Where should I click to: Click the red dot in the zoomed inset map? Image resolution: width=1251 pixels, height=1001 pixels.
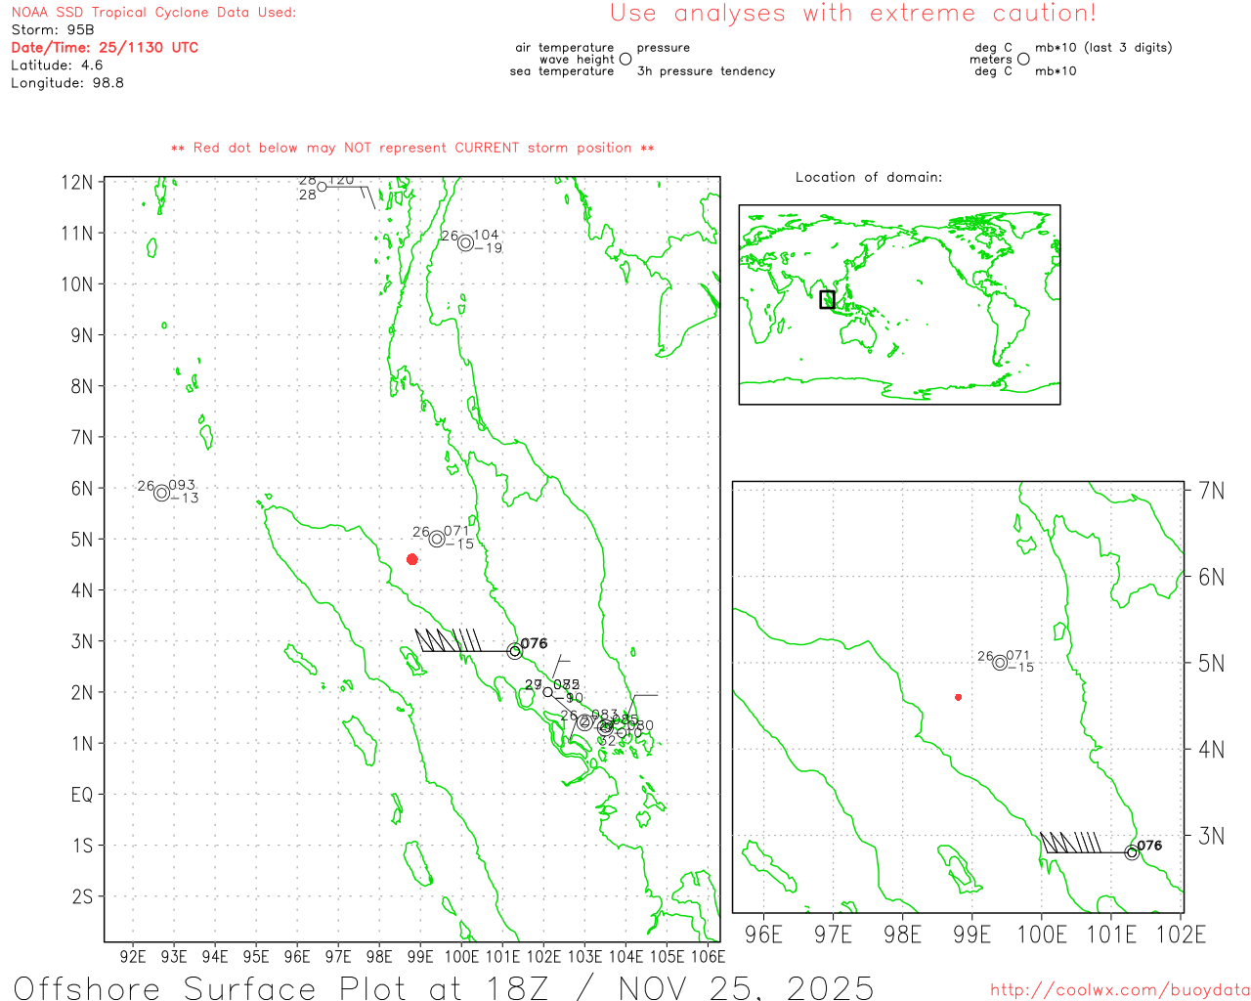pos(958,697)
